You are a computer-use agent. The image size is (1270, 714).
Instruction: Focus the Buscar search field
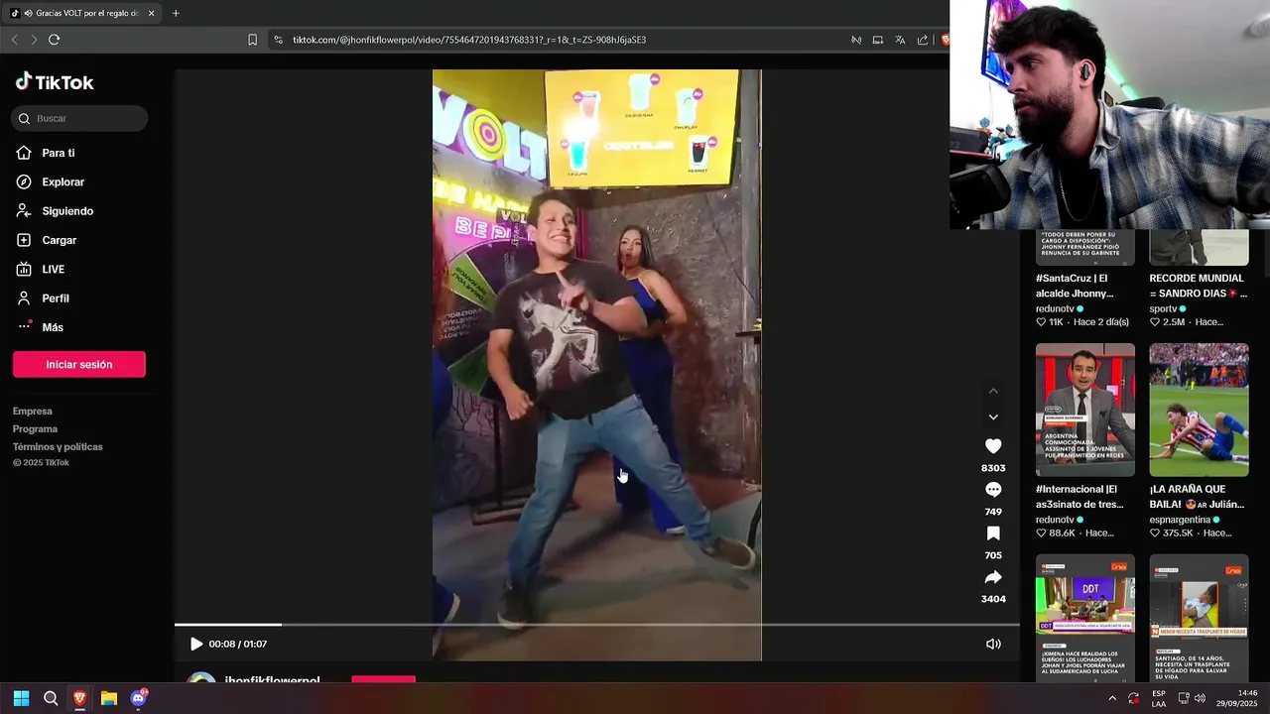(79, 118)
